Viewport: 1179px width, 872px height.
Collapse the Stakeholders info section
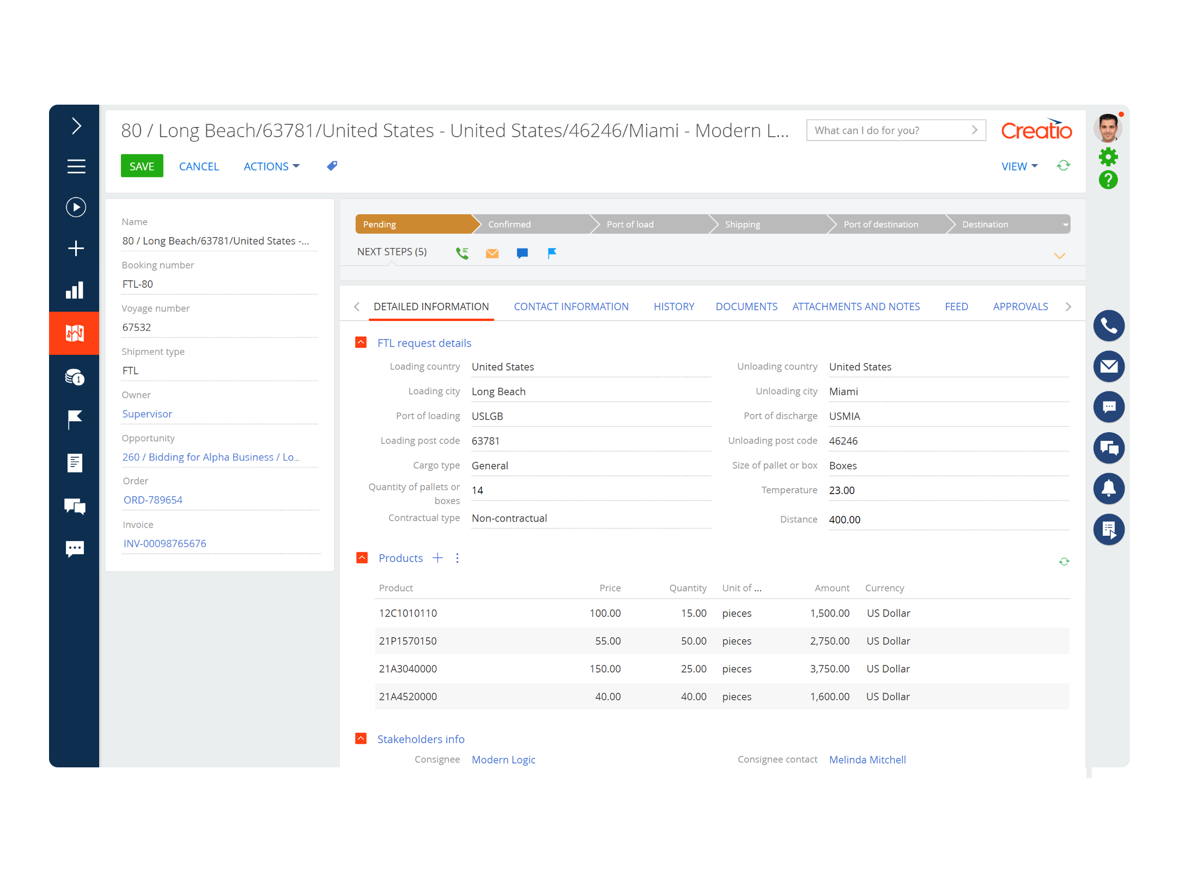pos(361,738)
